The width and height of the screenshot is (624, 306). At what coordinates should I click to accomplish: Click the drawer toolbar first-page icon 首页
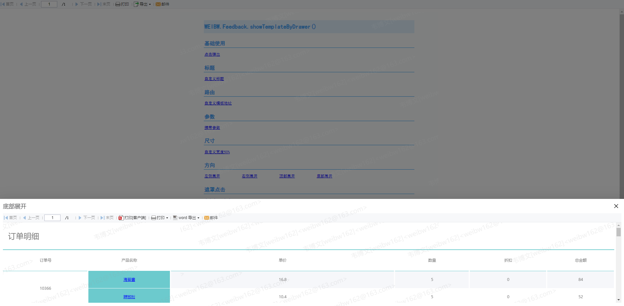(10, 218)
